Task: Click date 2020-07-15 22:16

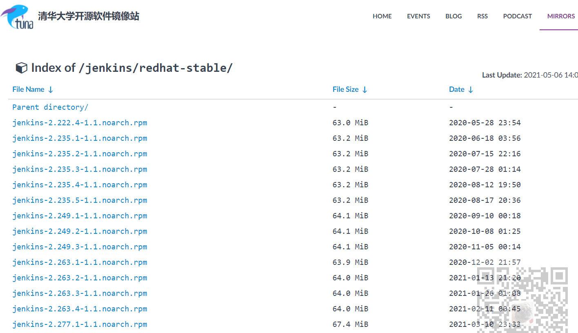Action: coord(484,153)
